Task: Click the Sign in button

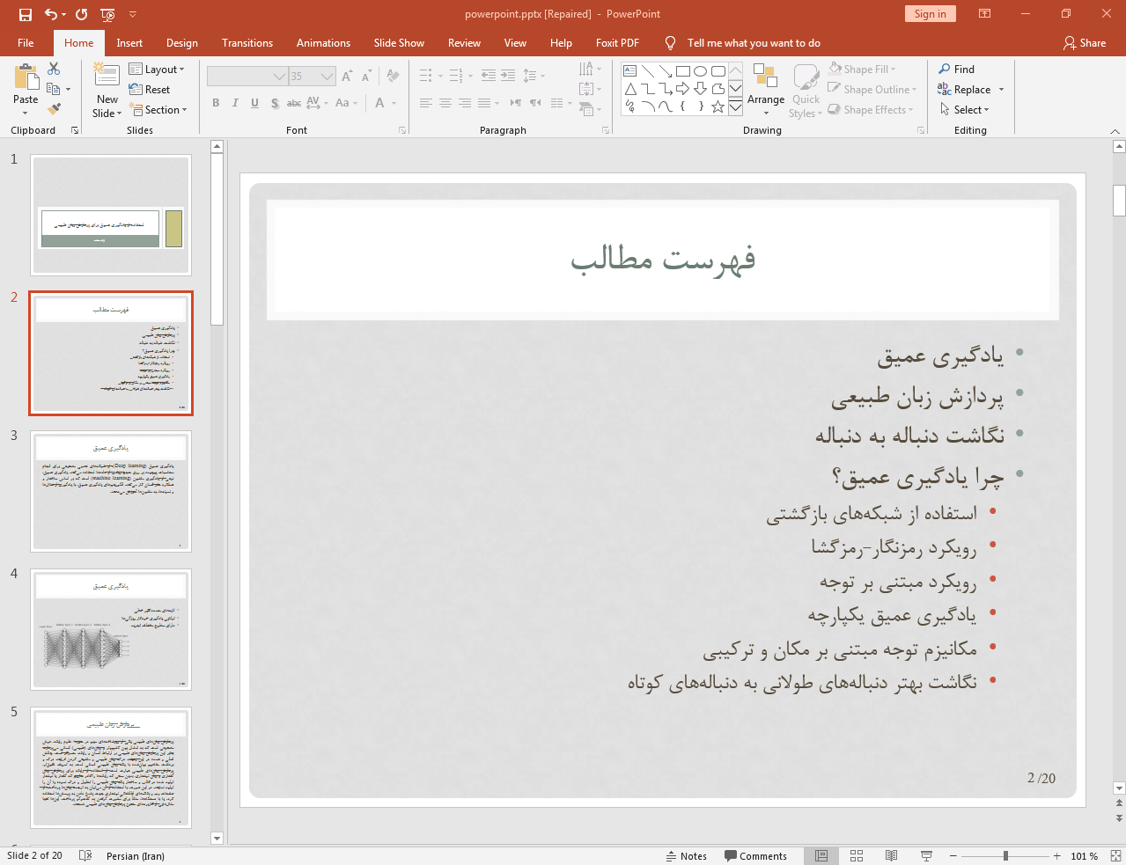Action: pos(930,14)
